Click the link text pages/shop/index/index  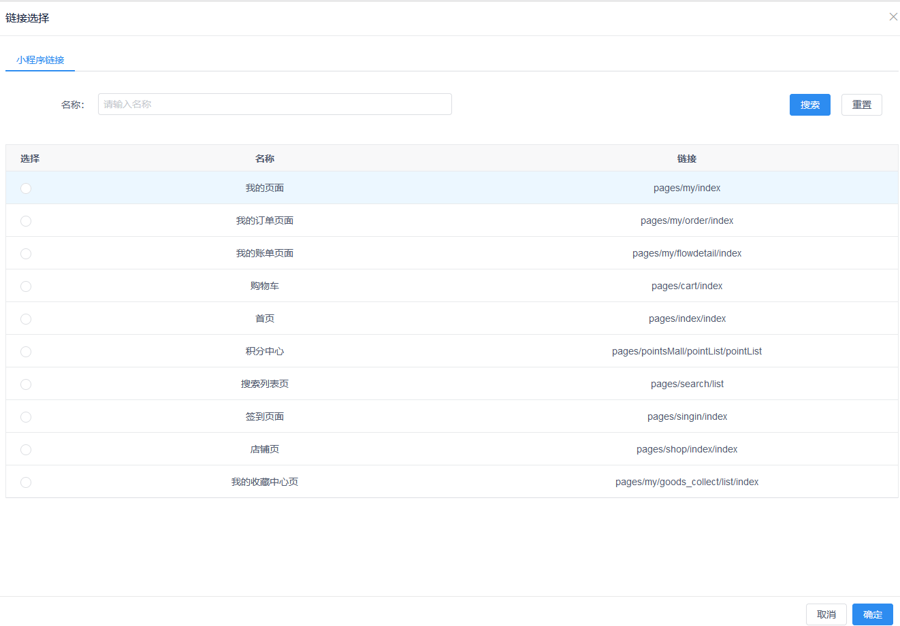pyautogui.click(x=687, y=449)
